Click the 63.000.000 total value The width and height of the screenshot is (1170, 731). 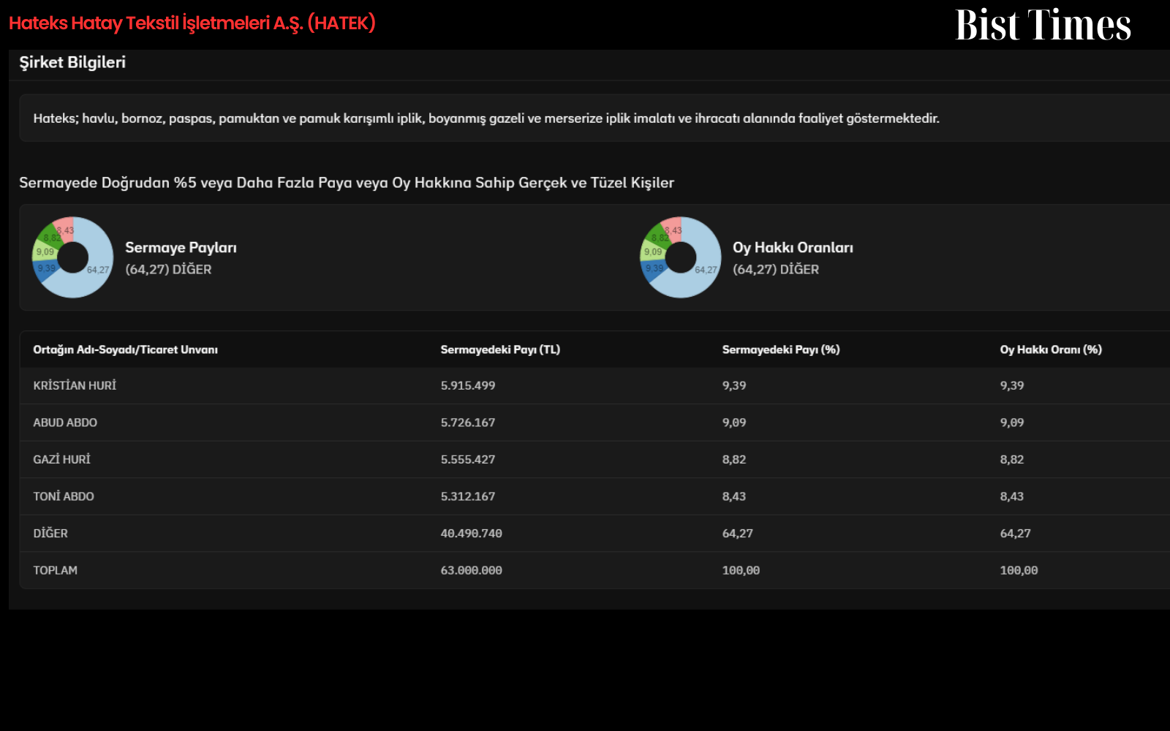471,570
